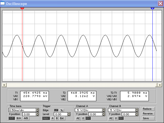The width and height of the screenshot is (164, 123).
Task: Click the Reverse button
Action: click(148, 114)
